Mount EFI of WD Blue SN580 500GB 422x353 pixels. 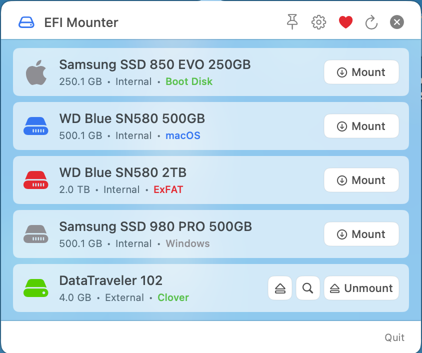(x=361, y=126)
